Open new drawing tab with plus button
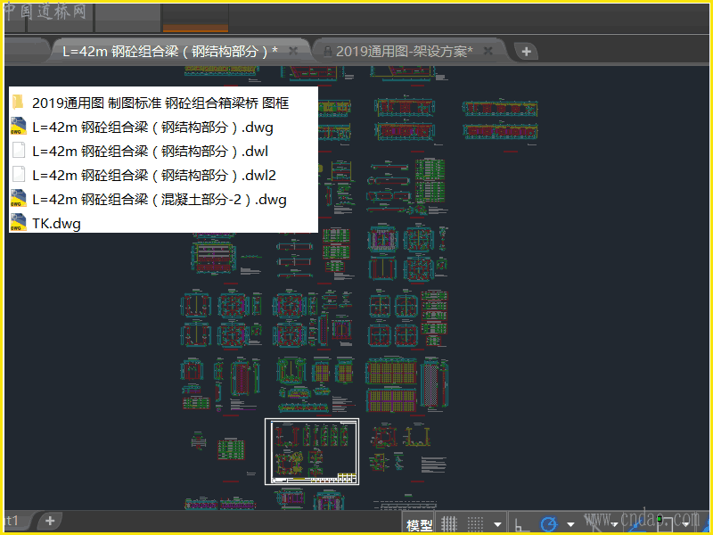 coord(526,52)
